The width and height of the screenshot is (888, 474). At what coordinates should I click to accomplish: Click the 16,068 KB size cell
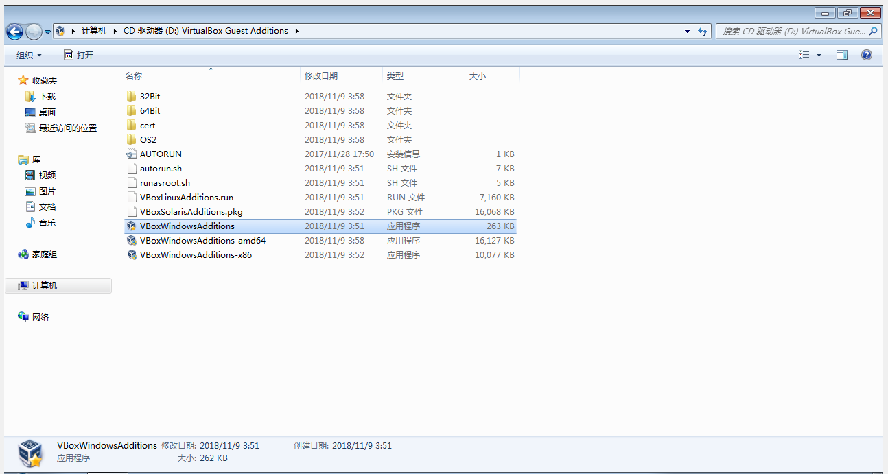pyautogui.click(x=494, y=212)
